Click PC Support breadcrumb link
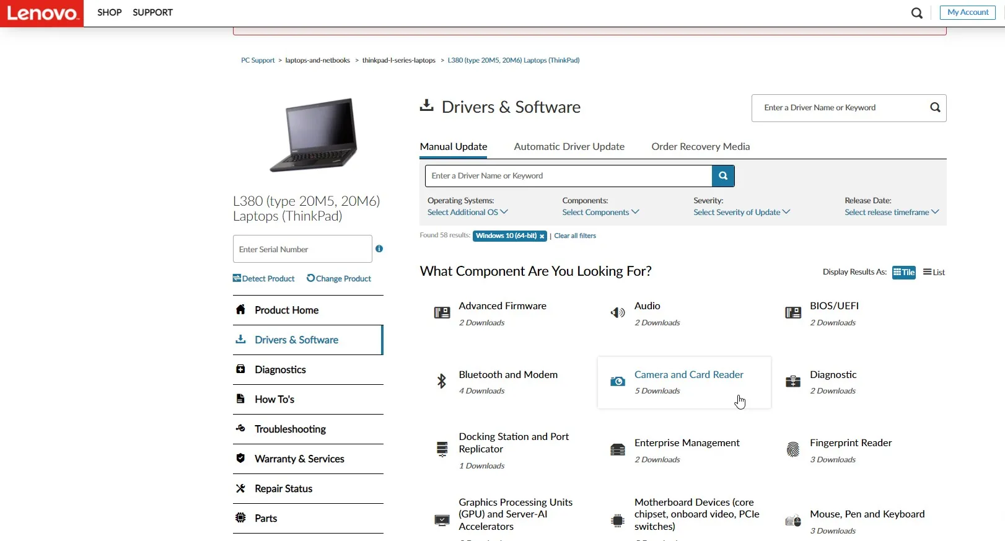 tap(258, 61)
